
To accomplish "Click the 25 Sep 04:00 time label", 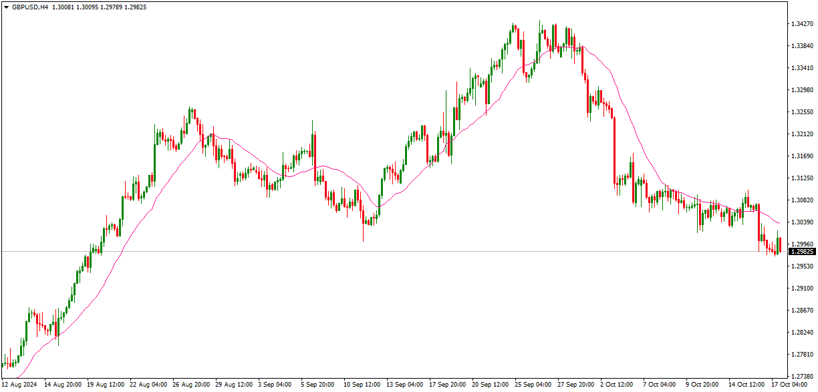I will [x=534, y=385].
